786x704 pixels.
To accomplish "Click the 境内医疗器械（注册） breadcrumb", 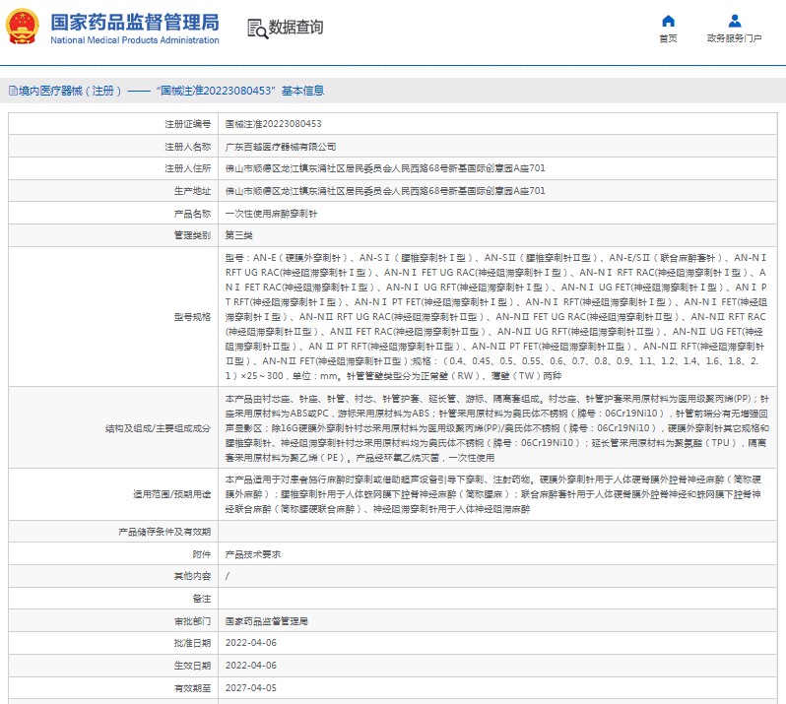I will [x=70, y=91].
